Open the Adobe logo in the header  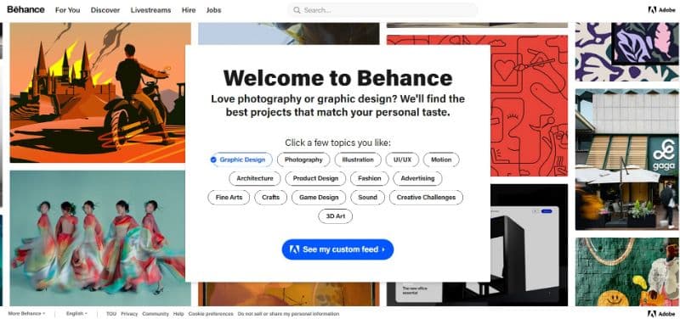662,10
